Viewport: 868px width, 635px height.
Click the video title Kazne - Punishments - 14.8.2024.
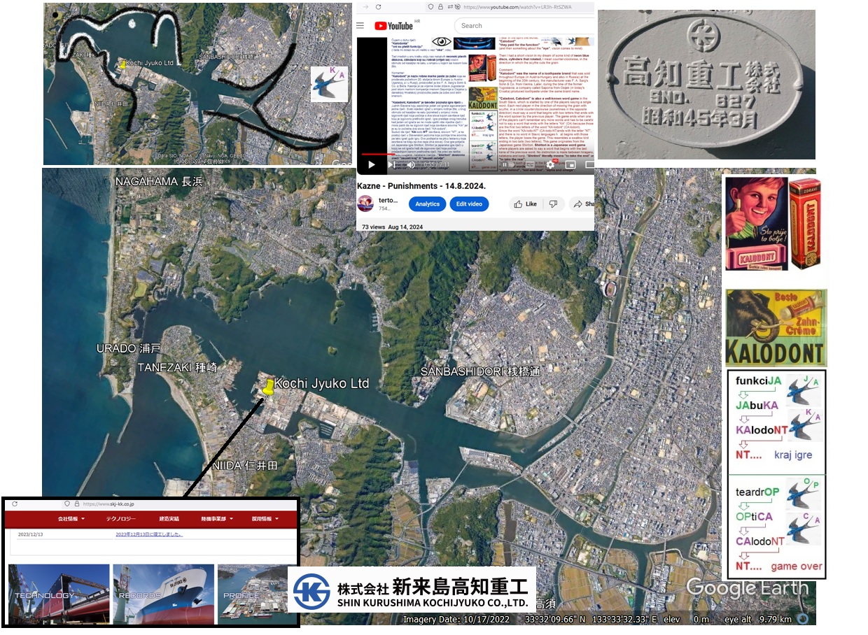[x=421, y=186]
